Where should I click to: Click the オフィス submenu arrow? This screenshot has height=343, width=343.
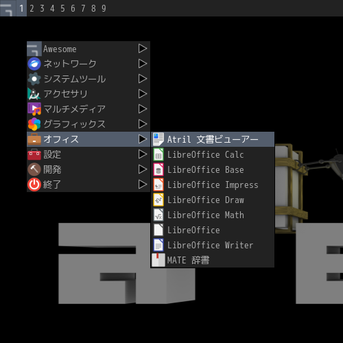coord(143,139)
